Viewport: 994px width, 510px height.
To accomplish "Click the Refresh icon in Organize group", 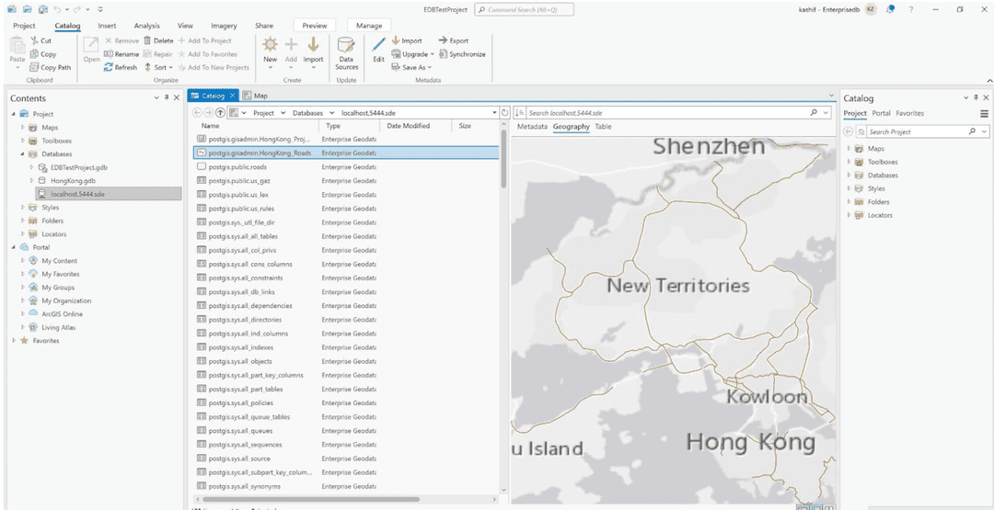I will pyautogui.click(x=109, y=67).
